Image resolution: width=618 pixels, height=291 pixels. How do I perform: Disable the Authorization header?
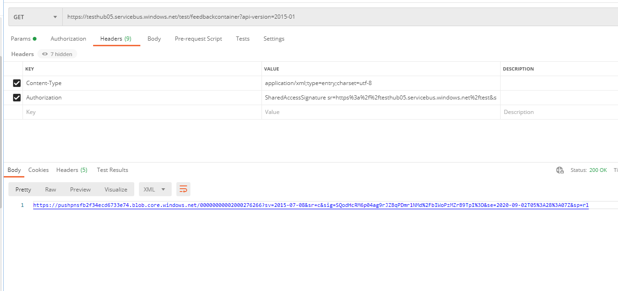pyautogui.click(x=17, y=97)
